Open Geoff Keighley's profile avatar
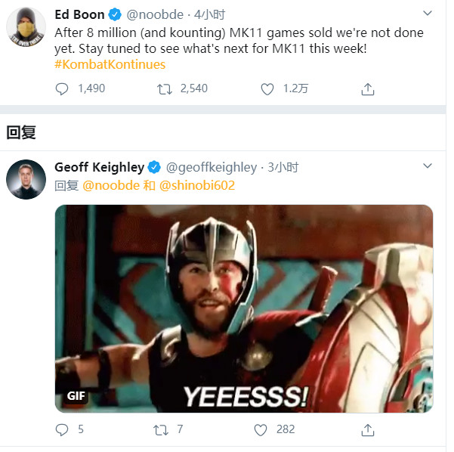 (23, 180)
